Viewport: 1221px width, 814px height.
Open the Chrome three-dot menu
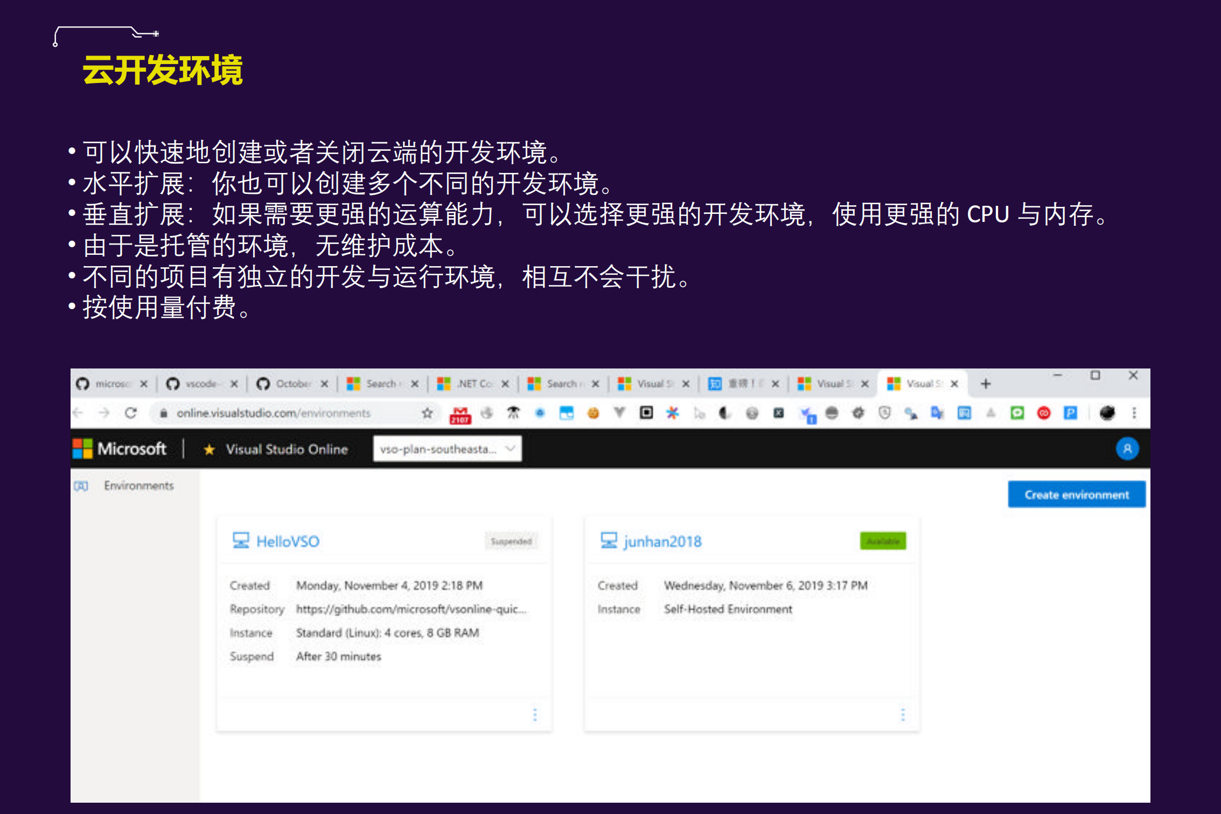(x=1133, y=413)
